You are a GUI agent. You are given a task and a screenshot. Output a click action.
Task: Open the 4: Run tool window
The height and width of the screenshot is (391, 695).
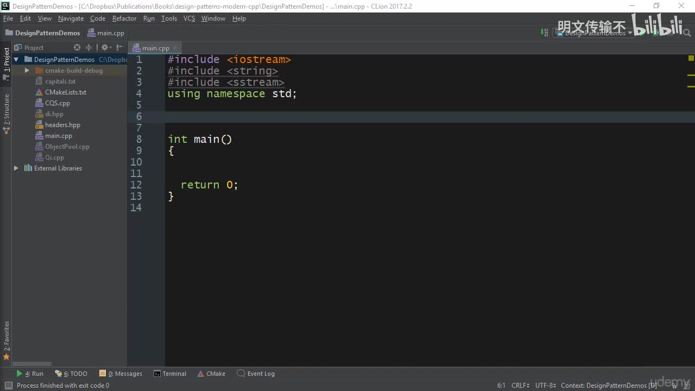30,374
